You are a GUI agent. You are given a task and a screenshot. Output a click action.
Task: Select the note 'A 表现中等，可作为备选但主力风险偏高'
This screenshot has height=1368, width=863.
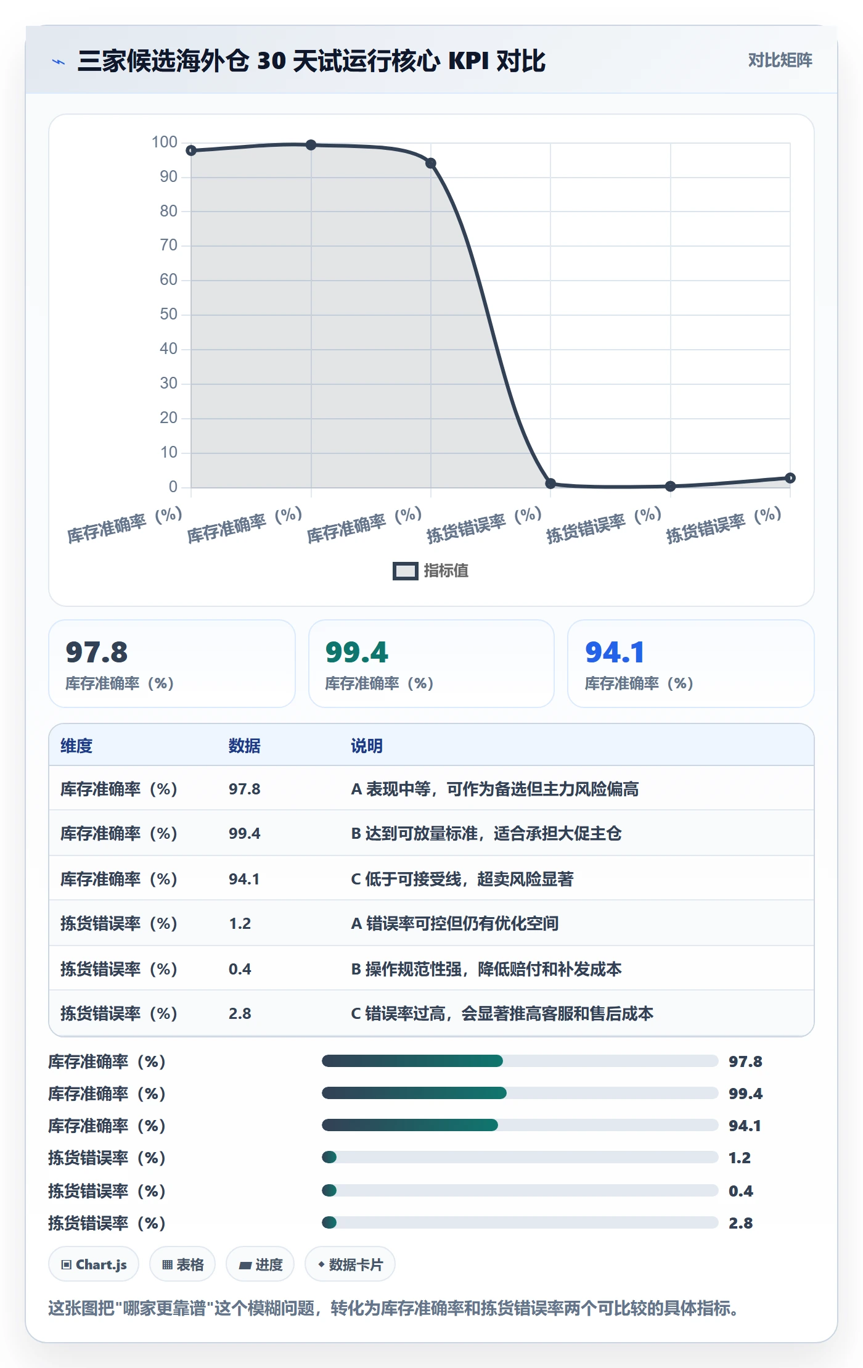coord(495,789)
